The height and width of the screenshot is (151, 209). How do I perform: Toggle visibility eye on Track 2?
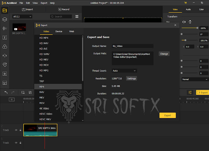16,130
